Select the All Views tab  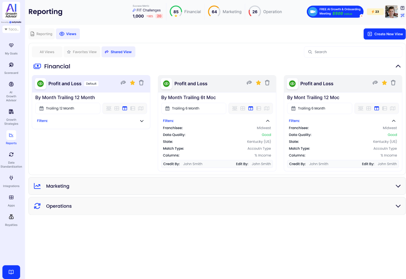click(x=47, y=52)
